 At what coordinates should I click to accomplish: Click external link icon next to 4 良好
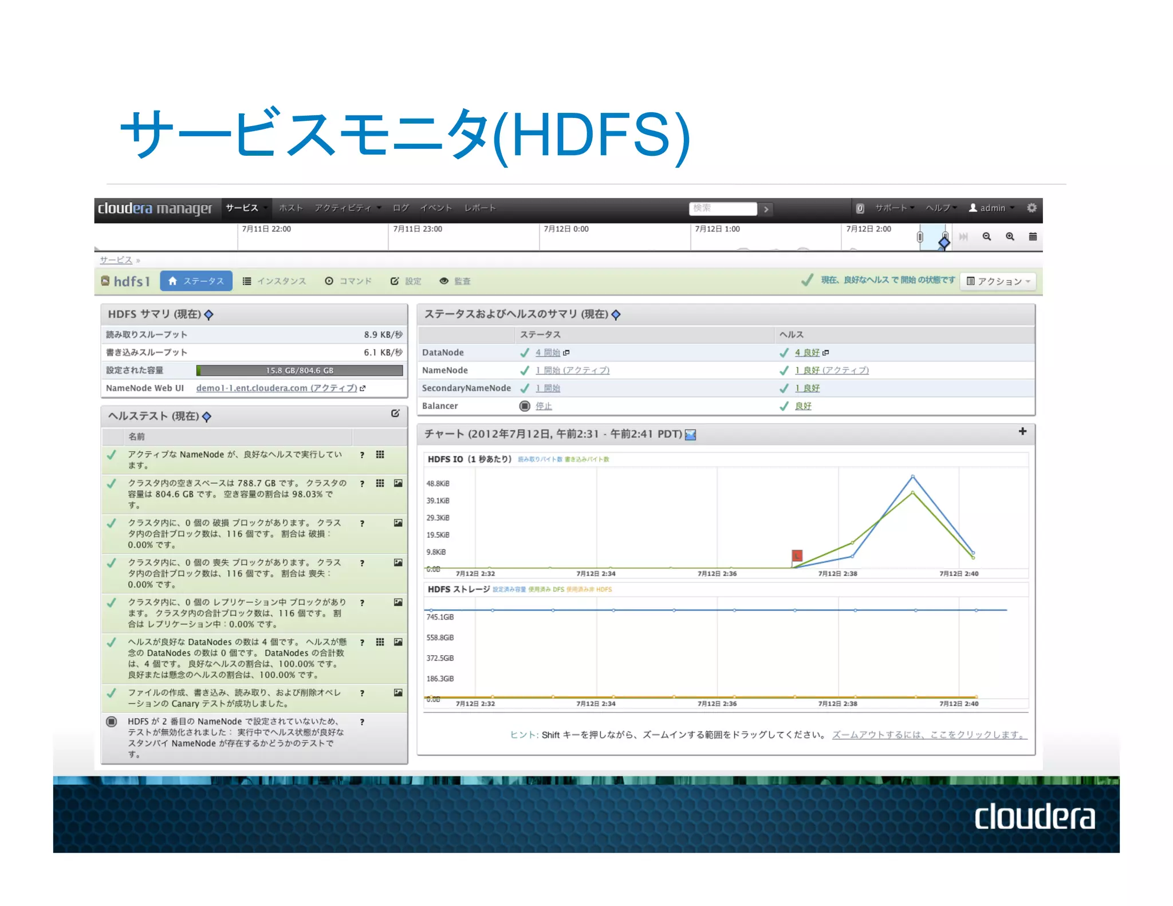coord(825,353)
